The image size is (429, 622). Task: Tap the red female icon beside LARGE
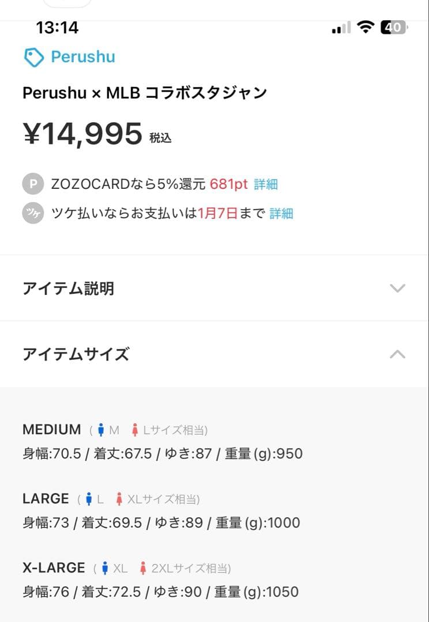pyautogui.click(x=119, y=499)
